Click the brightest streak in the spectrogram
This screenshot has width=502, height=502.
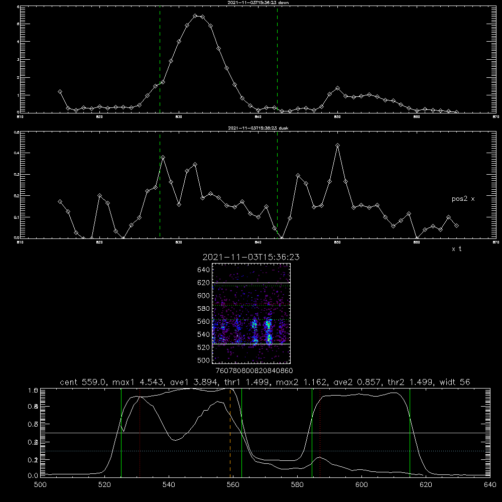point(269,330)
